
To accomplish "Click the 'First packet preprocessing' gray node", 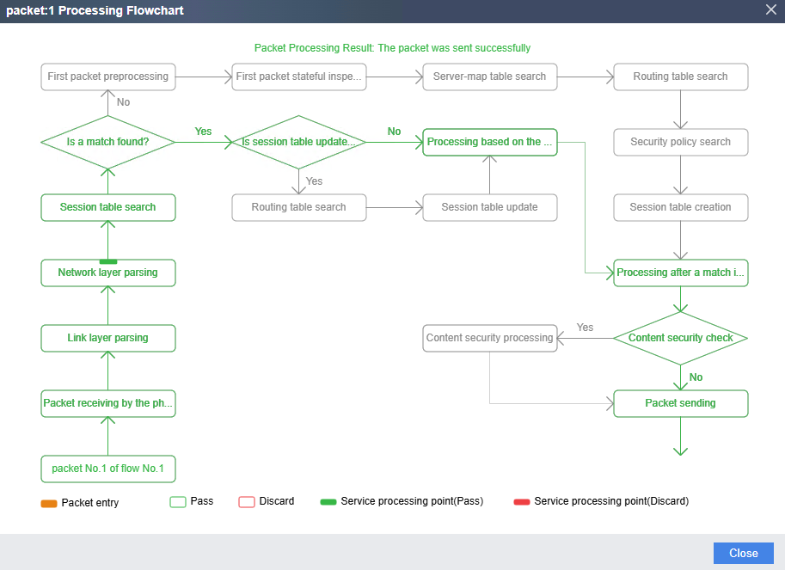I will pyautogui.click(x=108, y=77).
